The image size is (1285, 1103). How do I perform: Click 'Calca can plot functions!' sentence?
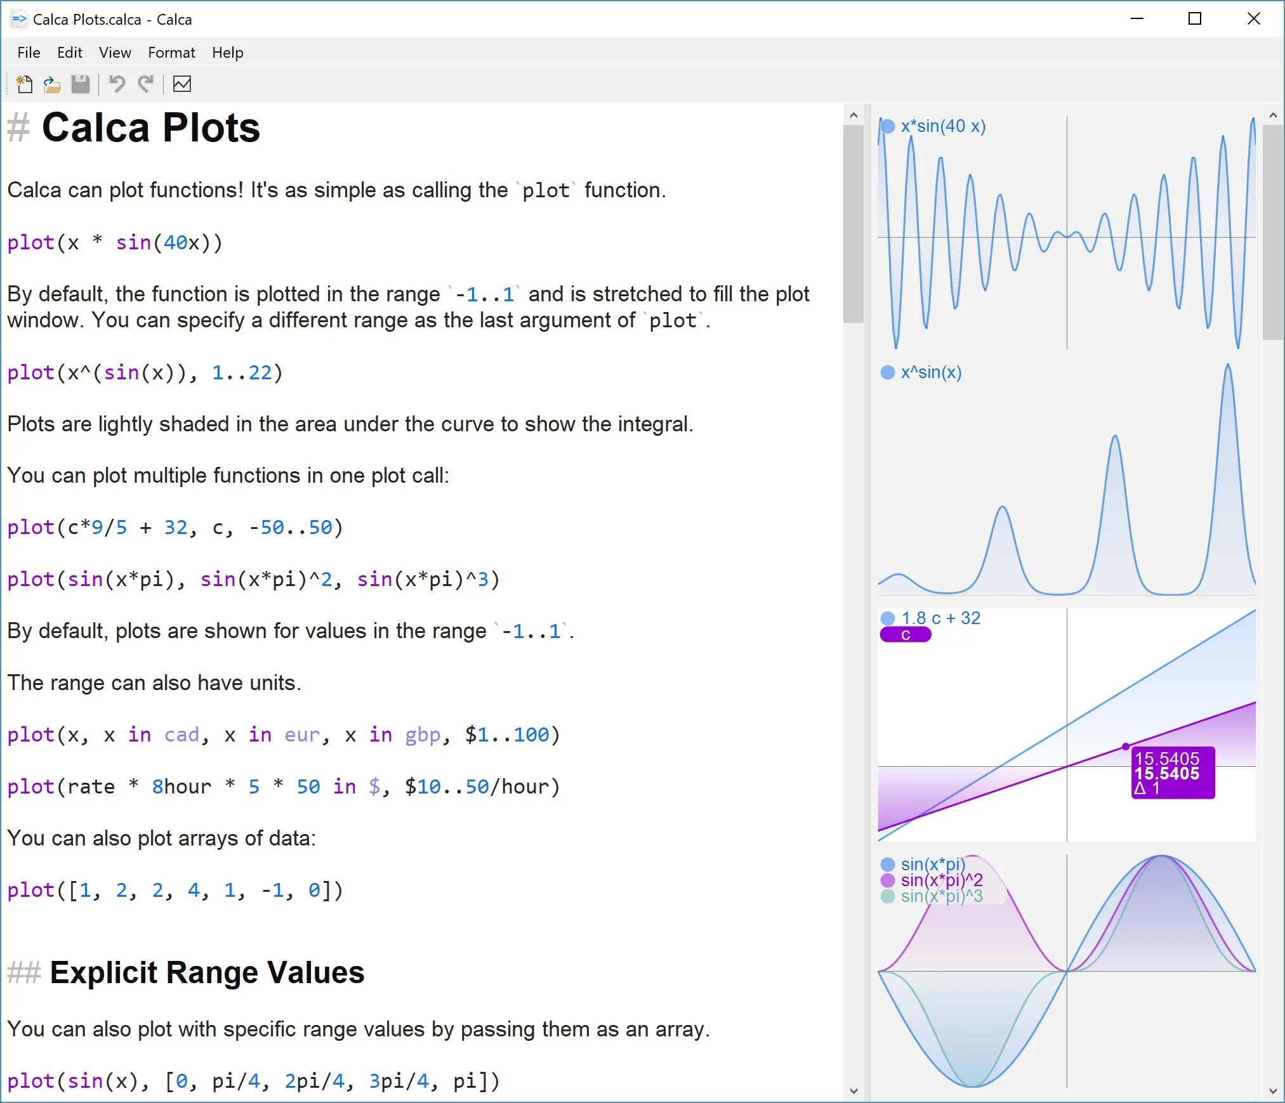337,190
